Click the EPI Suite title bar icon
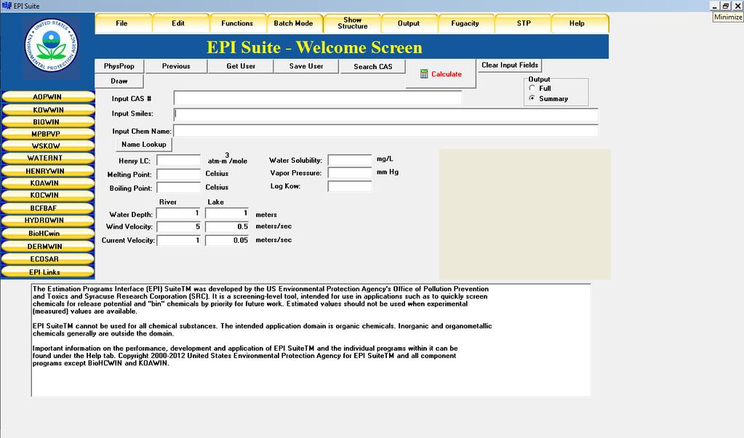 [x=6, y=6]
